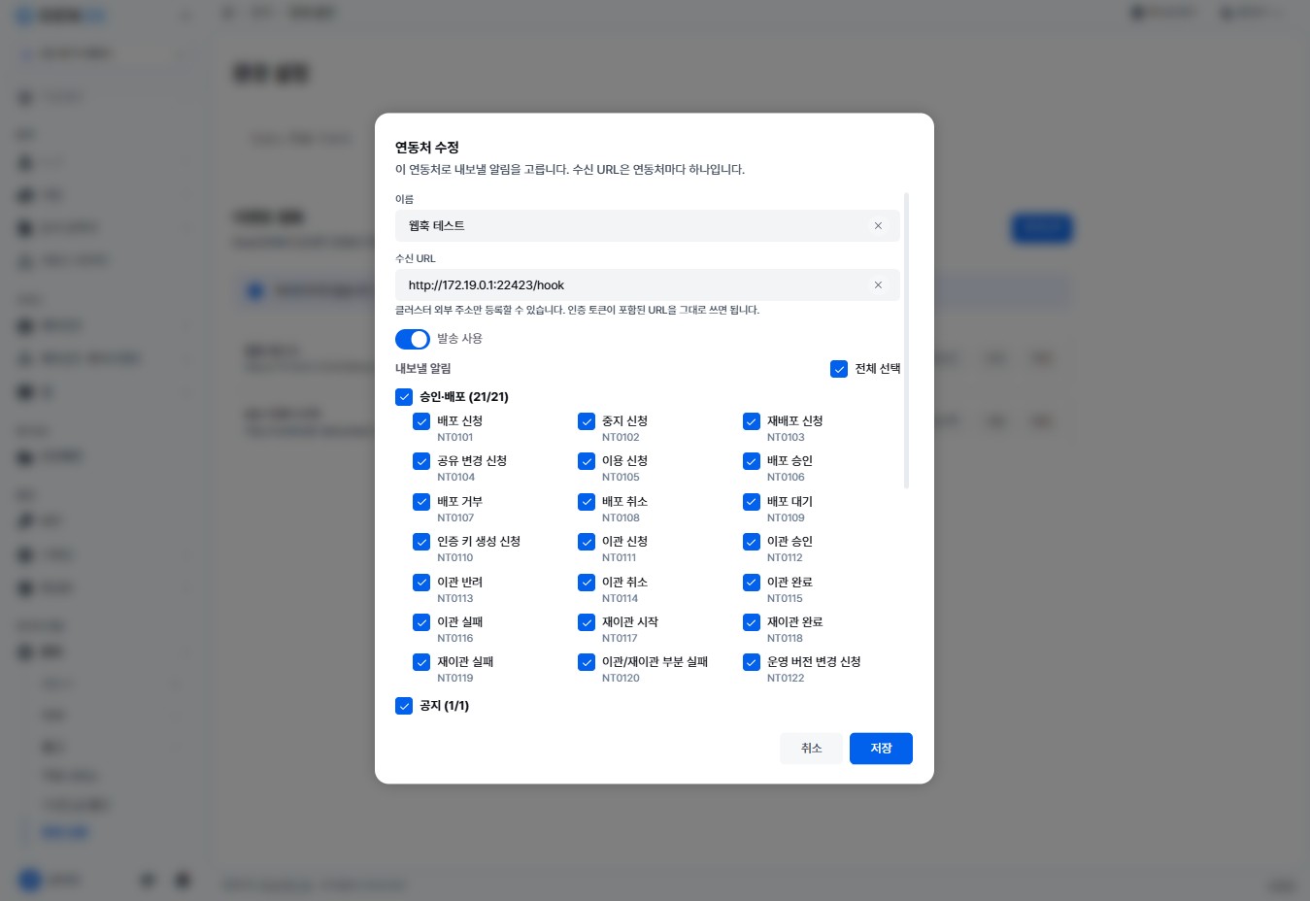Uncheck 중지 신청 (NT0102)
The height and width of the screenshot is (901, 1310).
coord(587,421)
